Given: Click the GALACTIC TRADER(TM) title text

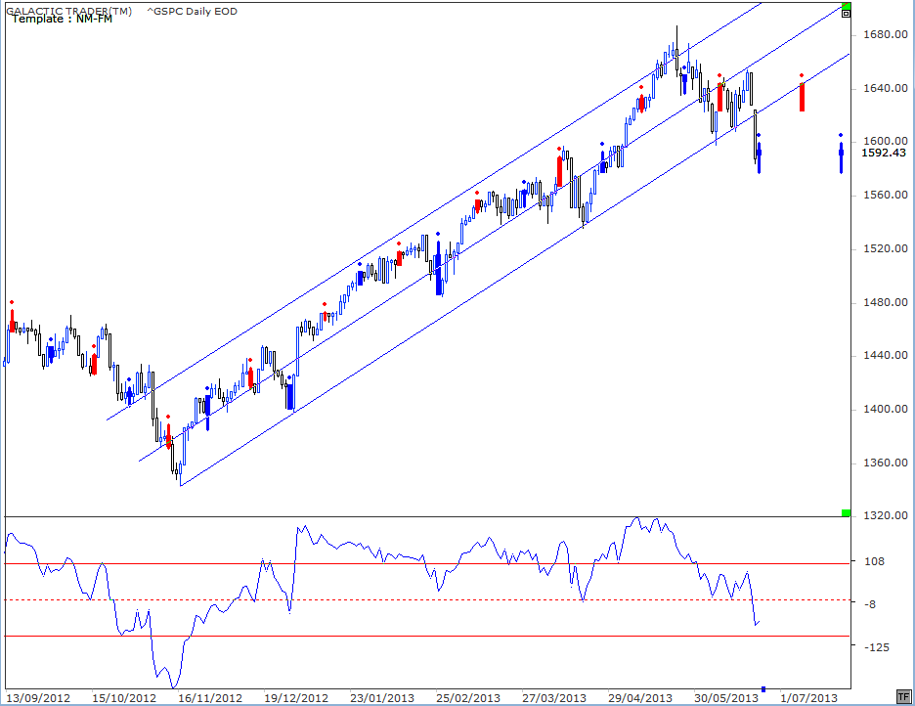Looking at the screenshot, I should pyautogui.click(x=68, y=11).
